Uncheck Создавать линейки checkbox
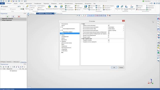Viewport: 160px width, 90px height. pos(109,40)
